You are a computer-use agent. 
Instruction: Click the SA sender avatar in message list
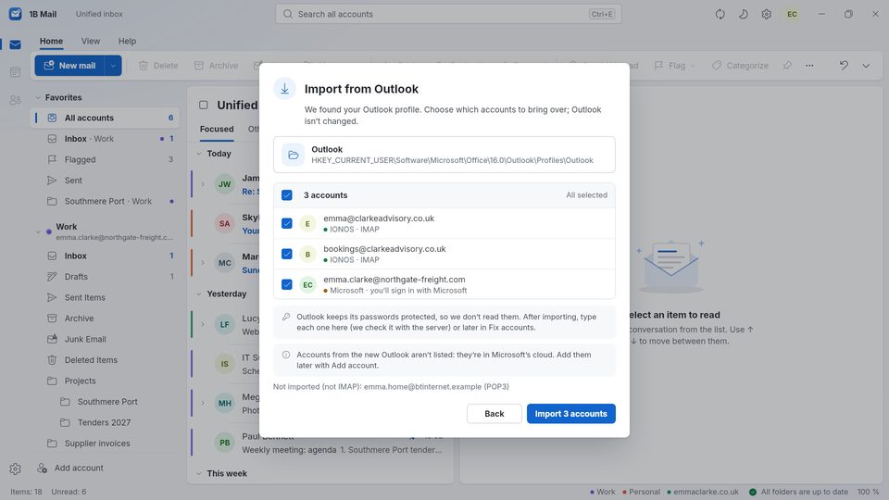(224, 223)
